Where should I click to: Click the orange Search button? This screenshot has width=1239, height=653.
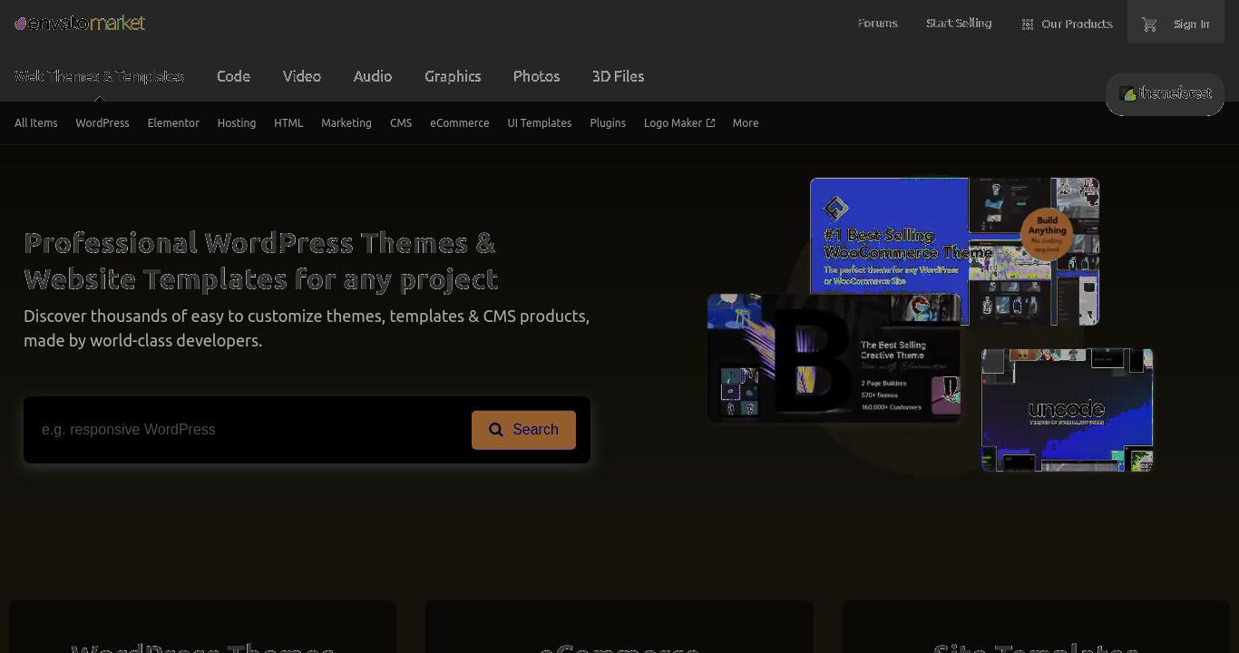click(523, 430)
